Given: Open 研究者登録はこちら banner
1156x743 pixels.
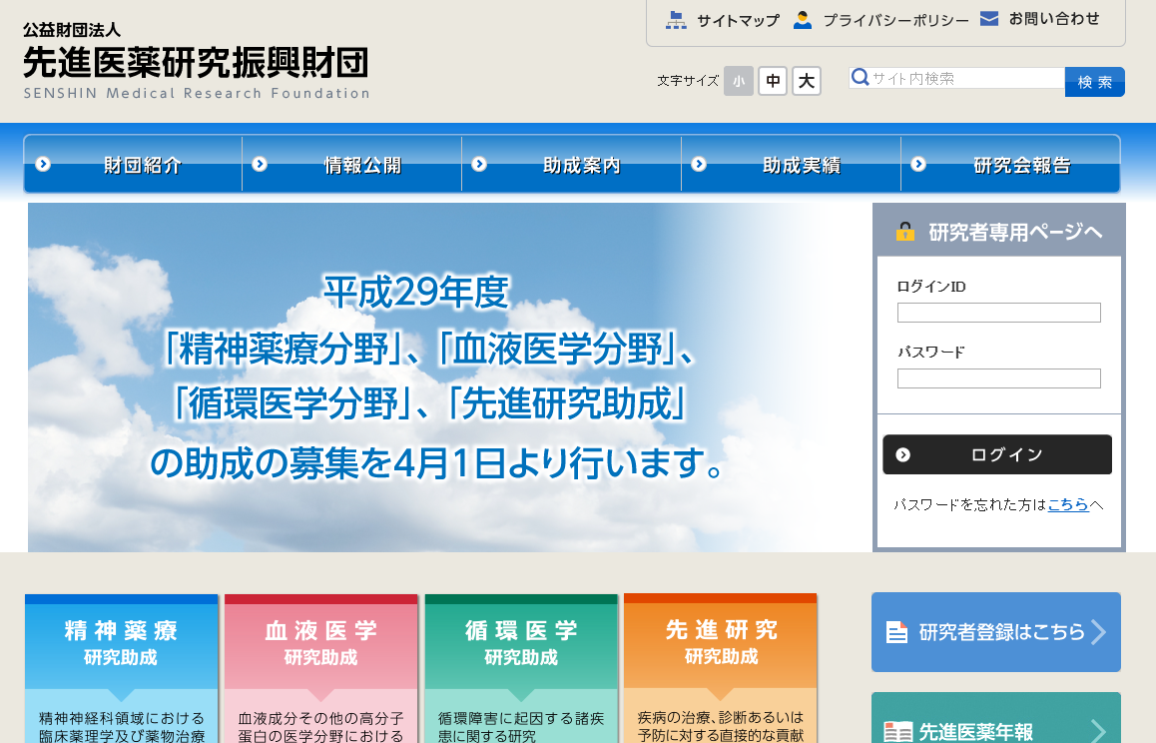Looking at the screenshot, I should [996, 632].
